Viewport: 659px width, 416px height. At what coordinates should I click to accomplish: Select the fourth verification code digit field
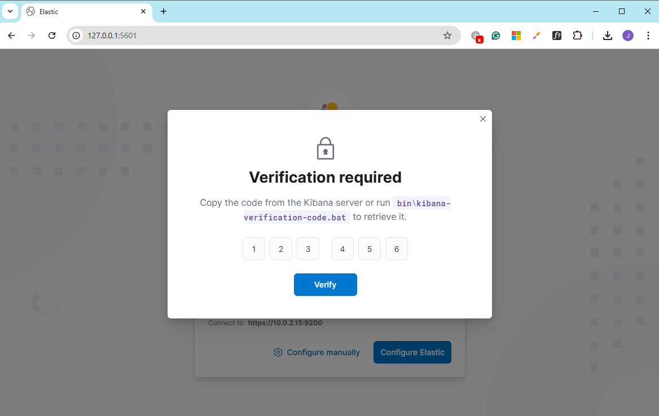(x=342, y=249)
